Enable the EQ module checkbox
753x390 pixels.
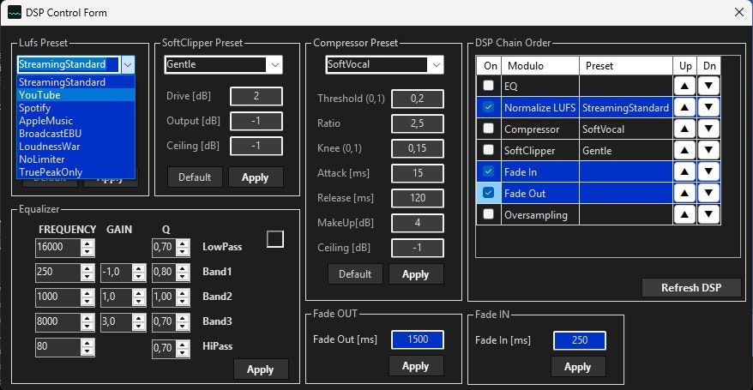pyautogui.click(x=488, y=86)
